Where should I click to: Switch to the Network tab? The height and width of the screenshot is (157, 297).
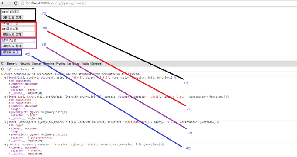[x=25, y=64]
